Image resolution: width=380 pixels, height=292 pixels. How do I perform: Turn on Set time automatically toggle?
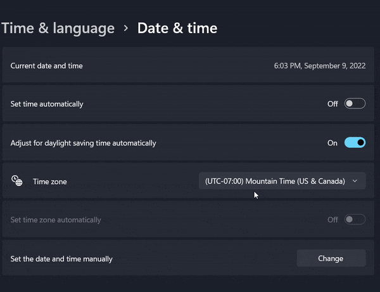click(x=355, y=103)
